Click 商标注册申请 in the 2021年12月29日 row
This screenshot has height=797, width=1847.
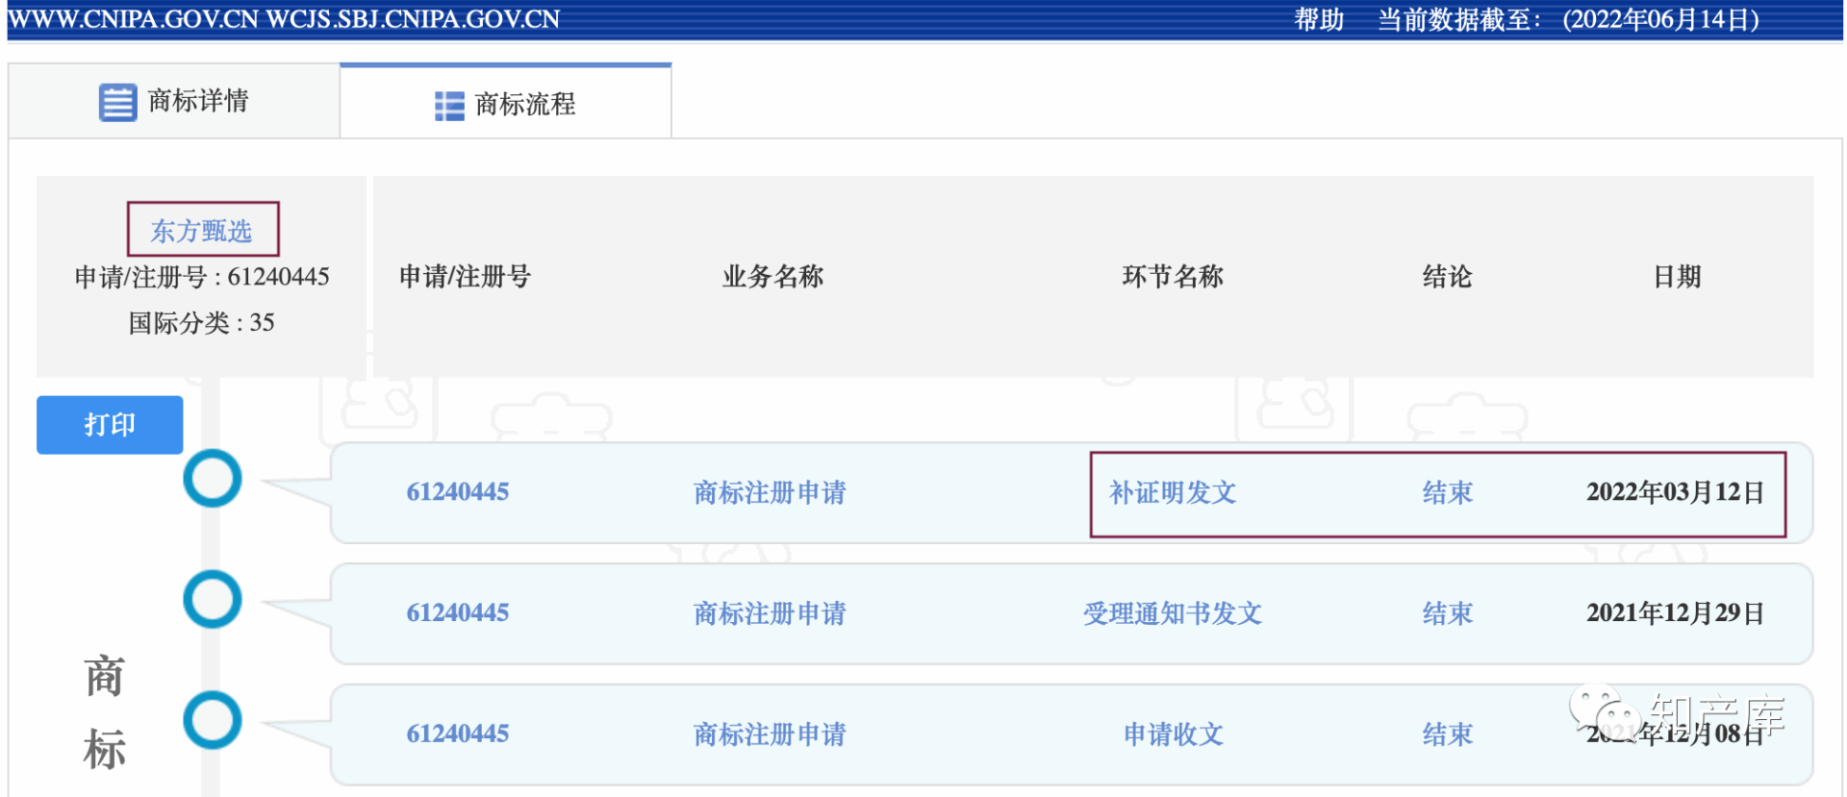pyautogui.click(x=770, y=613)
